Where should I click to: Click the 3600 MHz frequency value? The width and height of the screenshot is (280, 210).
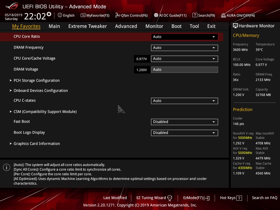pyautogui.click(x=240, y=50)
